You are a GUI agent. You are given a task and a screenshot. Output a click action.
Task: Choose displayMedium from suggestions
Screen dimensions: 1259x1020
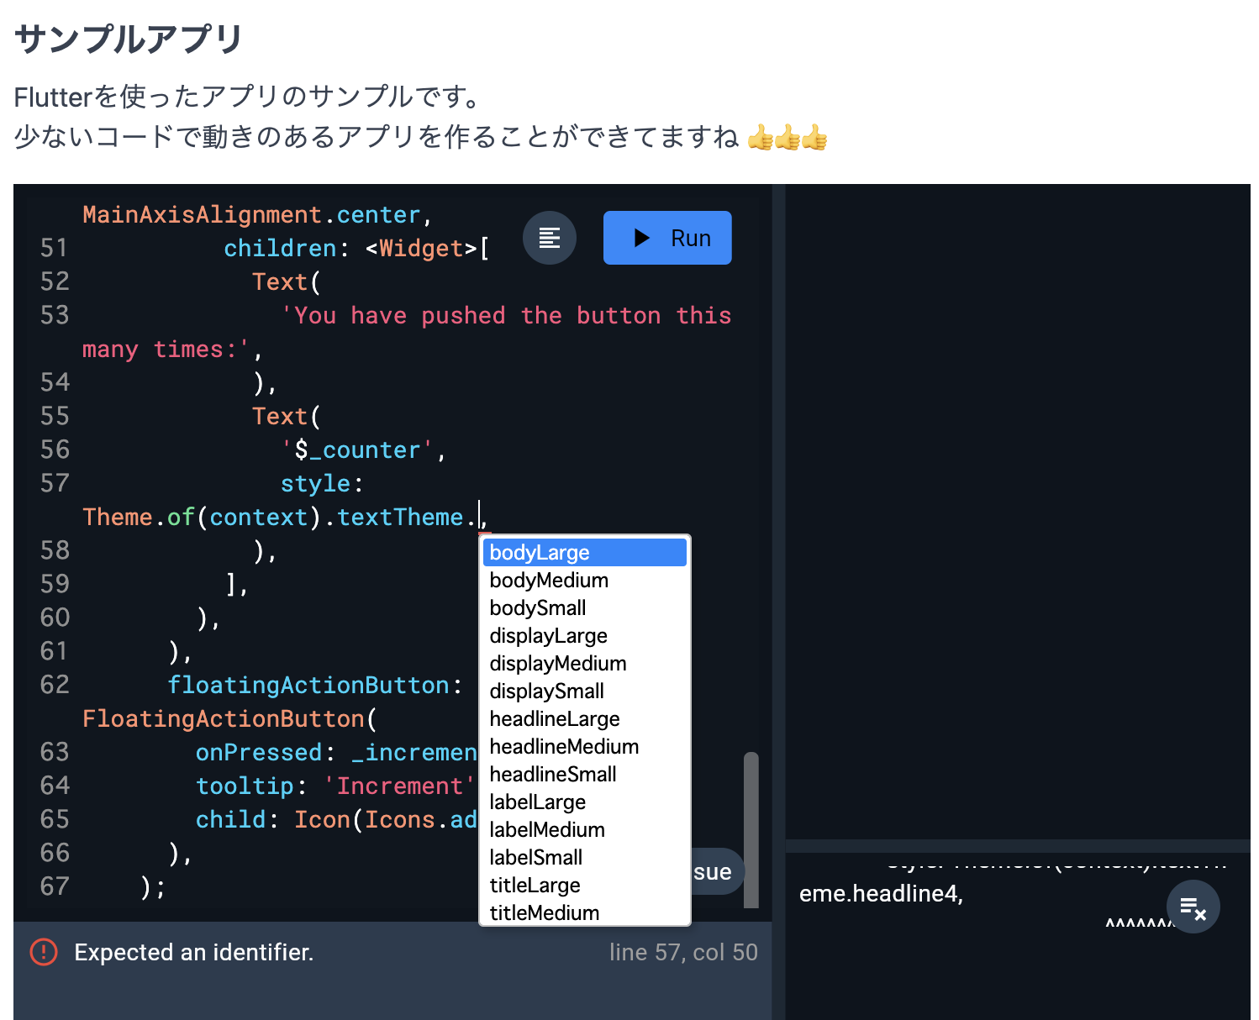tap(585, 664)
